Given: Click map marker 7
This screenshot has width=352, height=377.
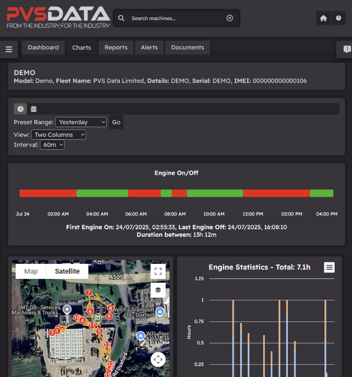Looking at the screenshot, I should 89,293.
